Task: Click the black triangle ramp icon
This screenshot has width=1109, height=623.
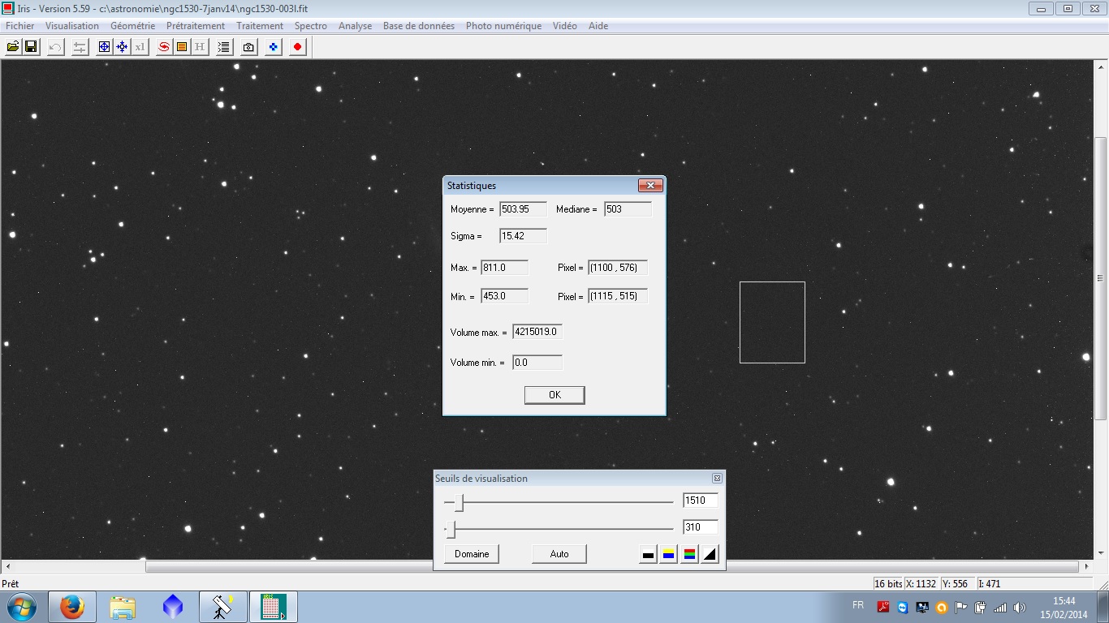Action: (710, 555)
